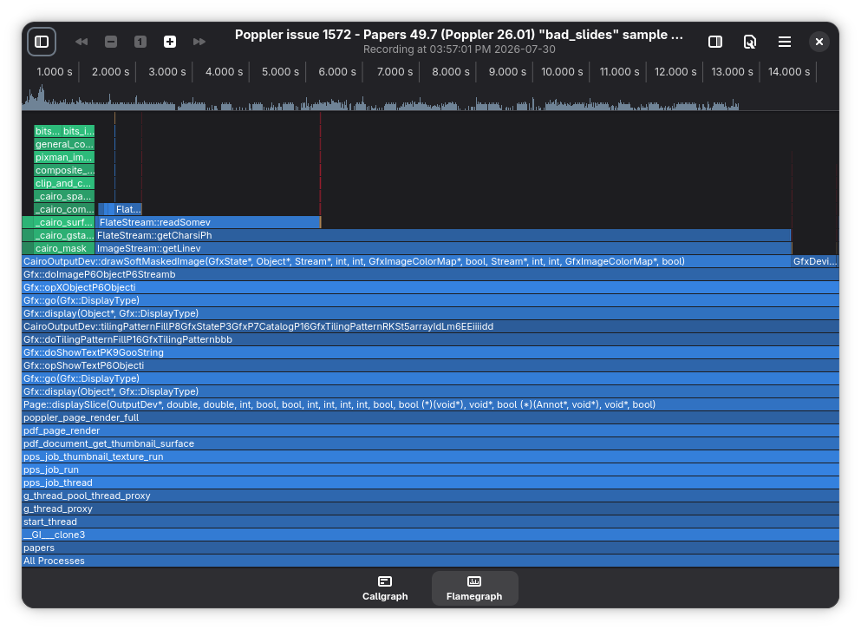The width and height of the screenshot is (861, 630).
Task: Select the All Processes root frame
Action: pos(430,561)
